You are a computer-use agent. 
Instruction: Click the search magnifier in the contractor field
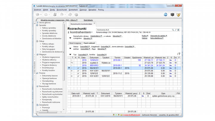tap(173, 30)
